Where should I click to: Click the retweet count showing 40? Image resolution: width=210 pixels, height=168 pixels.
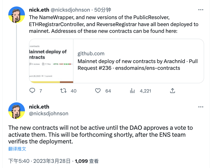pos(73,91)
